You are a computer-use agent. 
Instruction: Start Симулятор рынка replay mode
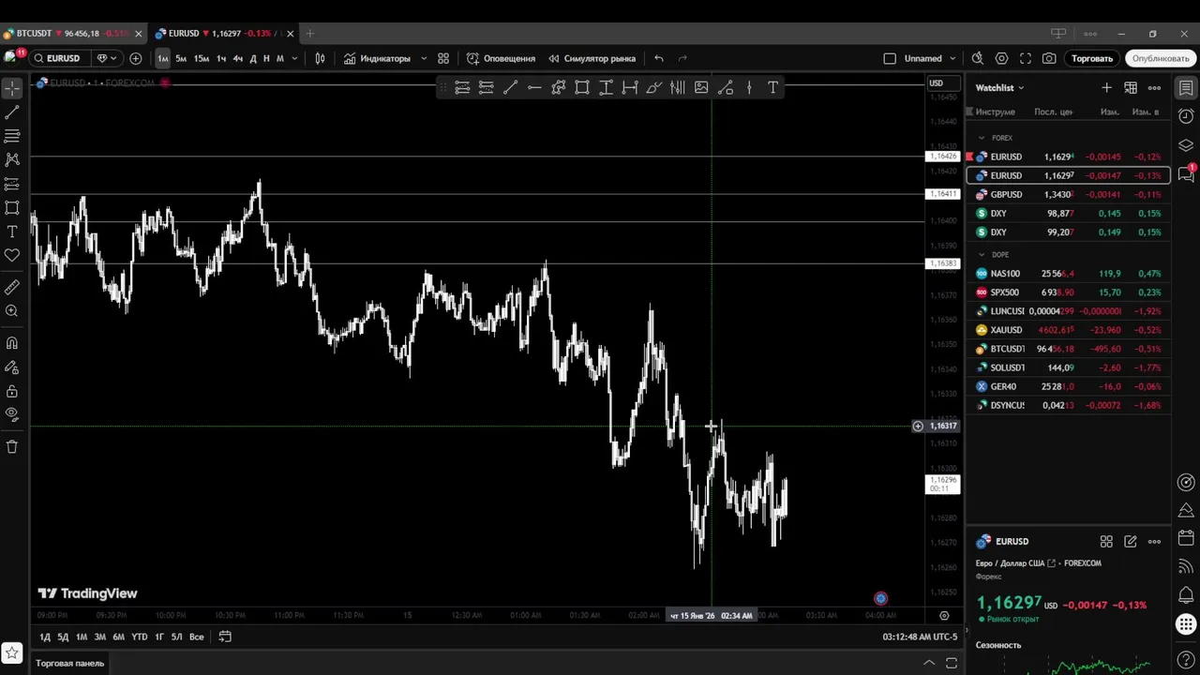(x=592, y=58)
